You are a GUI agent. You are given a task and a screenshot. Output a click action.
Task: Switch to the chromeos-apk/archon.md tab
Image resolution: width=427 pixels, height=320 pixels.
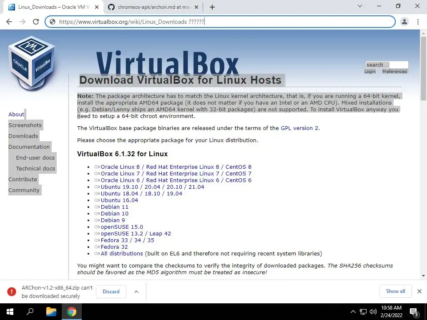click(x=154, y=7)
